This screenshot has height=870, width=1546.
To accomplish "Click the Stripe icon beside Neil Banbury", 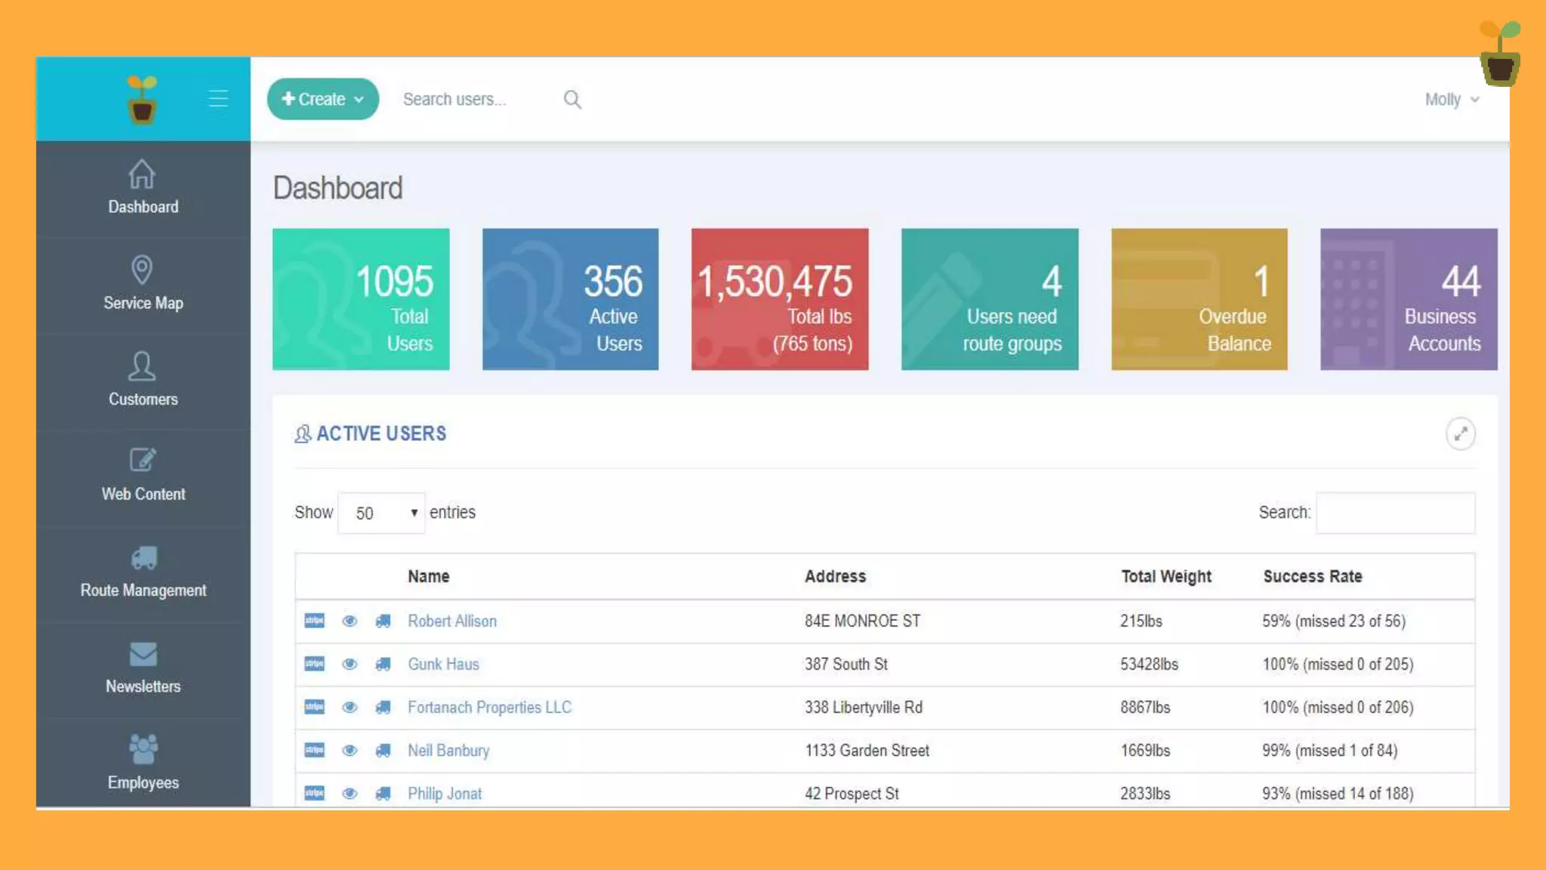I will pyautogui.click(x=314, y=751).
